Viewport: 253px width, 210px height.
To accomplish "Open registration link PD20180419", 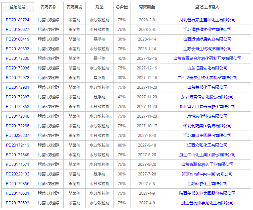I will tap(17, 39).
